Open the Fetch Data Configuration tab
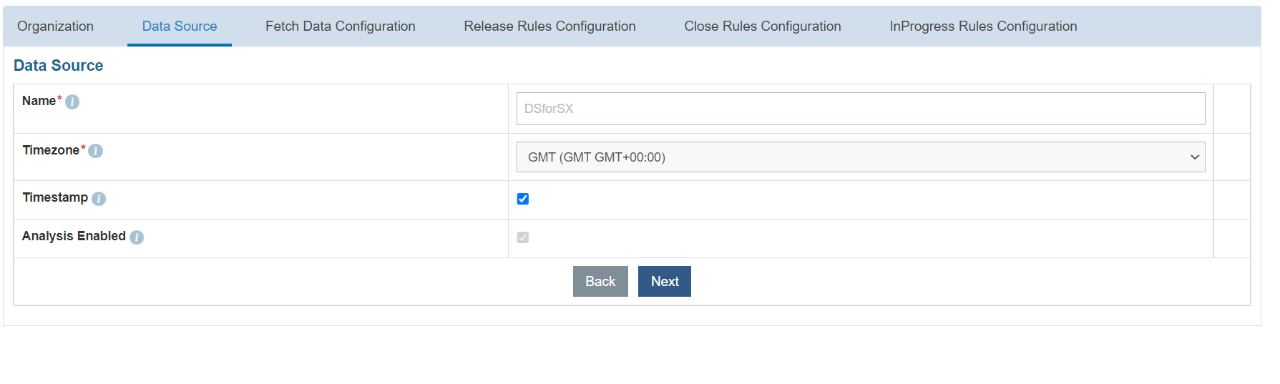Viewport: 1280px width, 384px height. point(340,26)
